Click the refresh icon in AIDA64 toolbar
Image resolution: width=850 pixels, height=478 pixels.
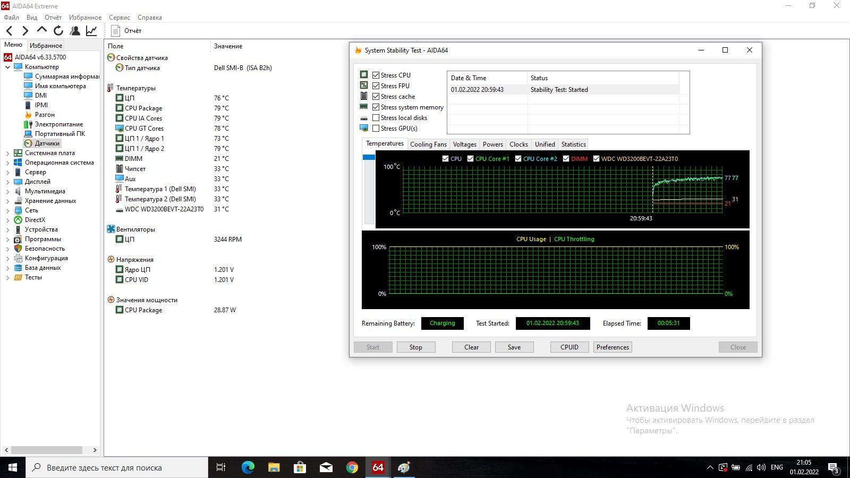coord(58,31)
